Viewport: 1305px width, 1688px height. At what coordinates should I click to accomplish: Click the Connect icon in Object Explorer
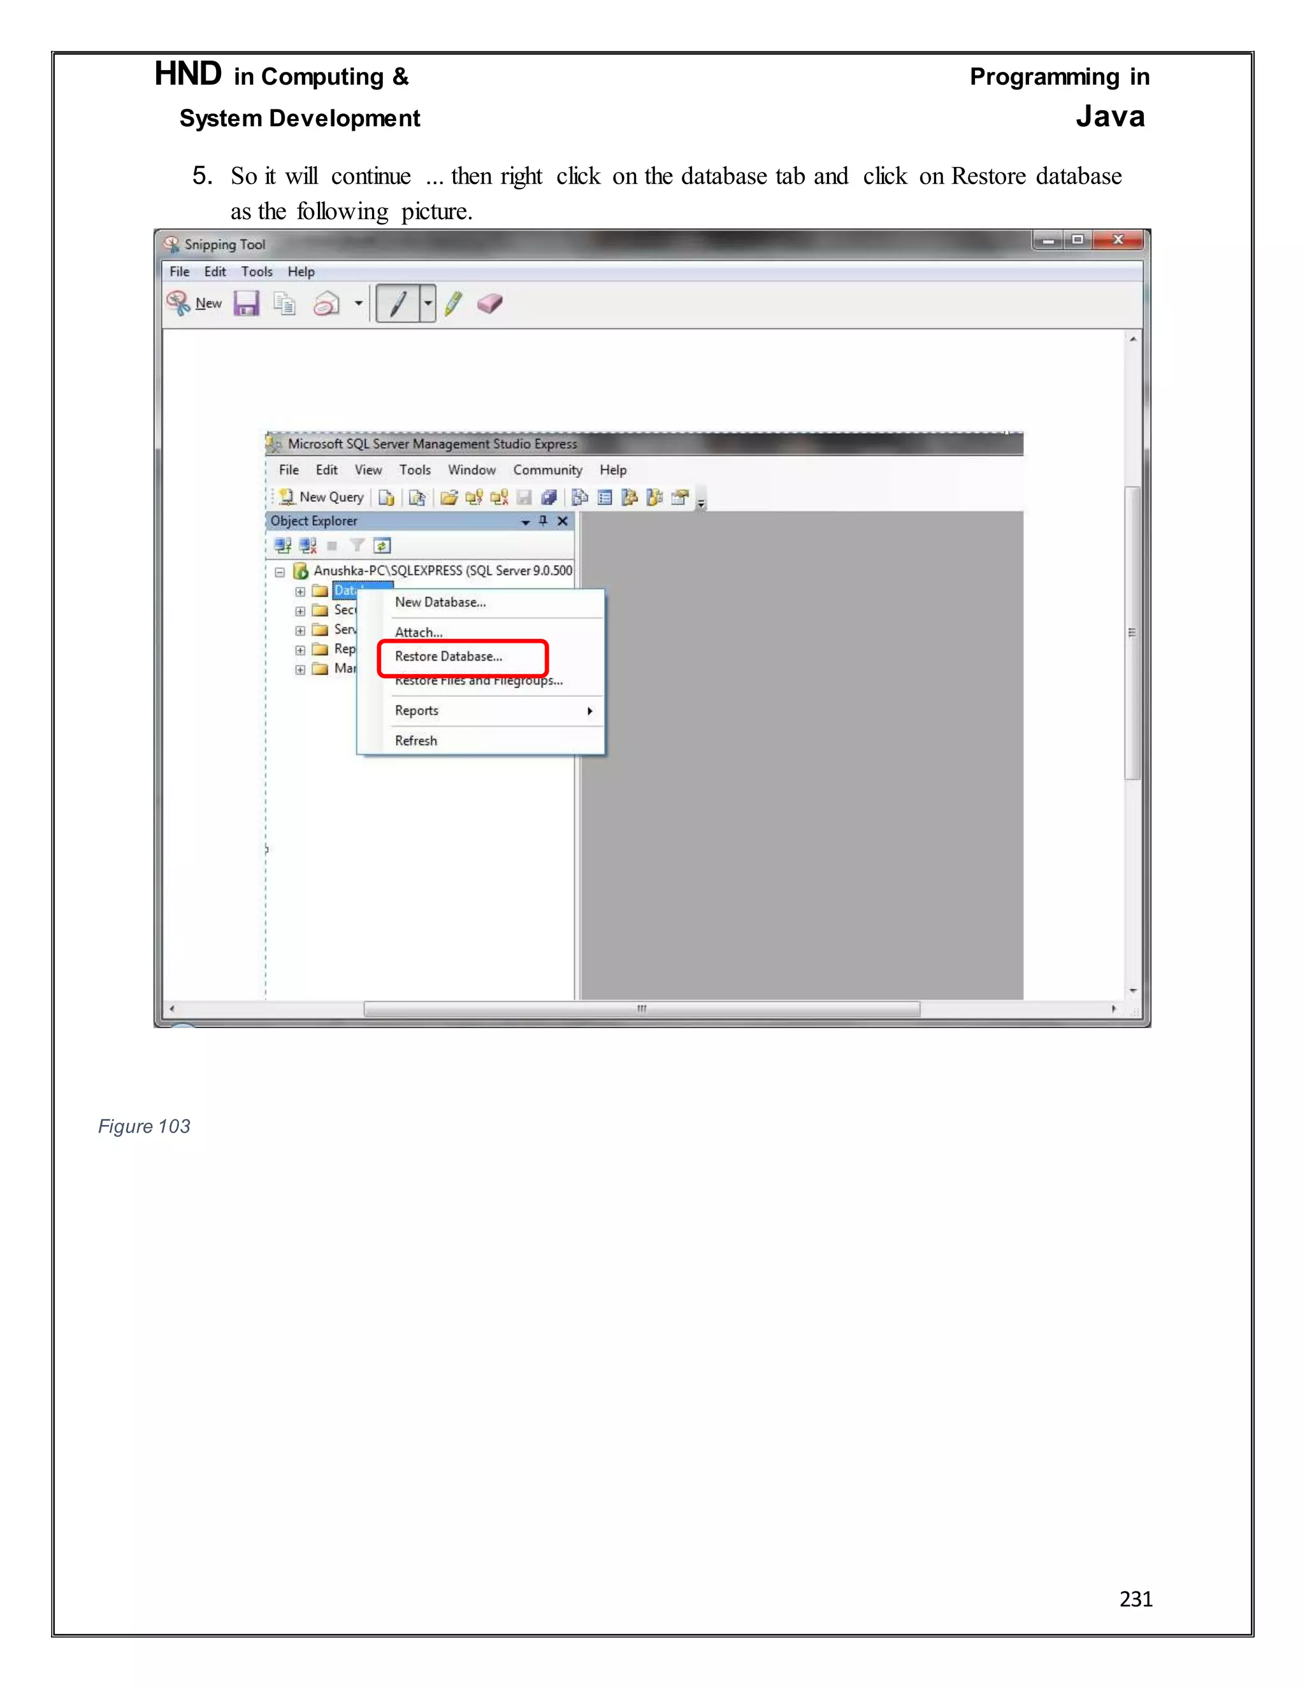coord(283,546)
